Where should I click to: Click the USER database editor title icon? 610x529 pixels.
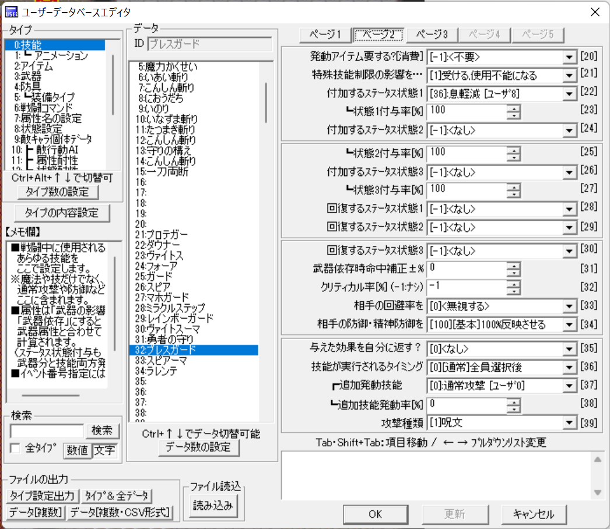point(11,12)
